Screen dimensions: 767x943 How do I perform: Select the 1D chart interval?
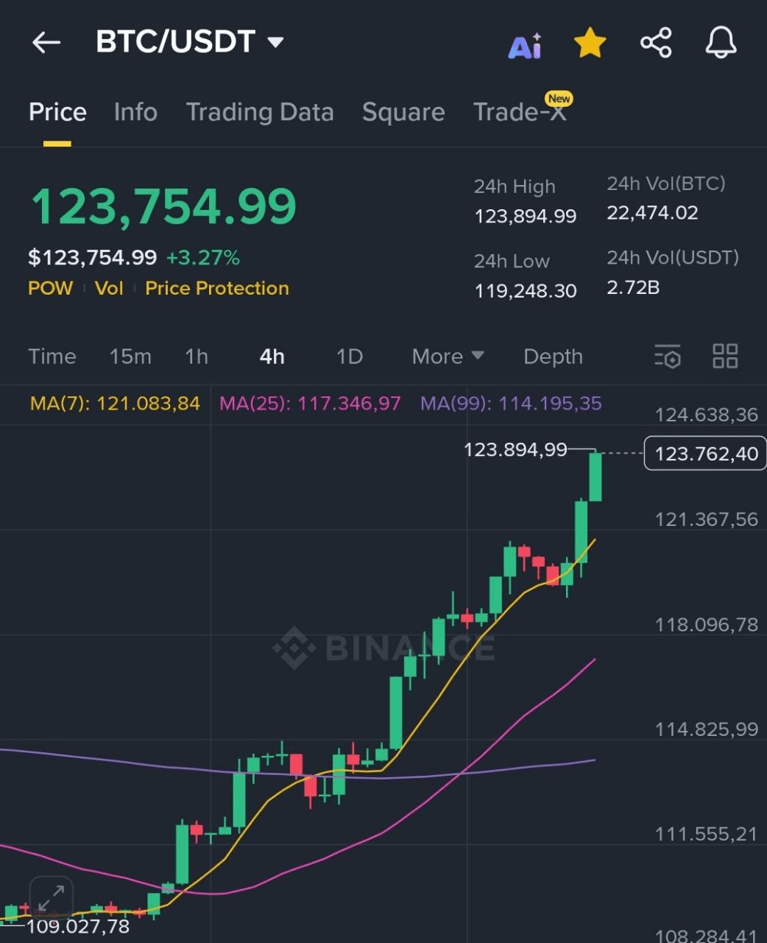350,357
